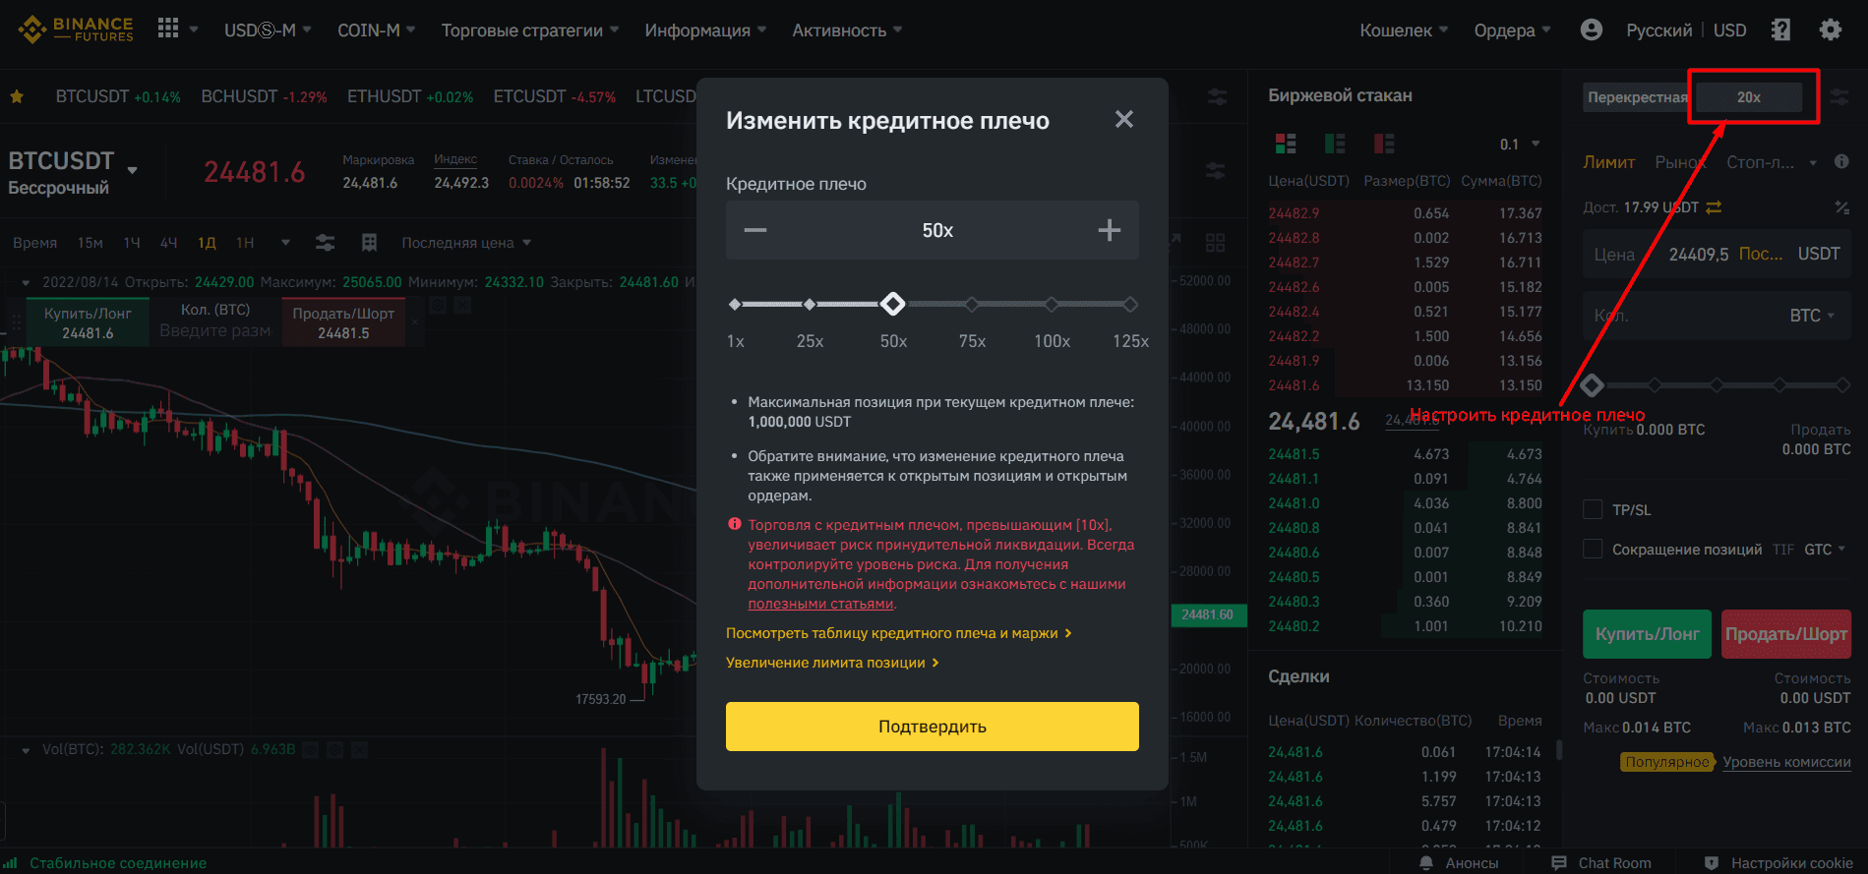Switch language via Русский selector
Image resolution: width=1868 pixels, height=874 pixels.
pos(1658,30)
